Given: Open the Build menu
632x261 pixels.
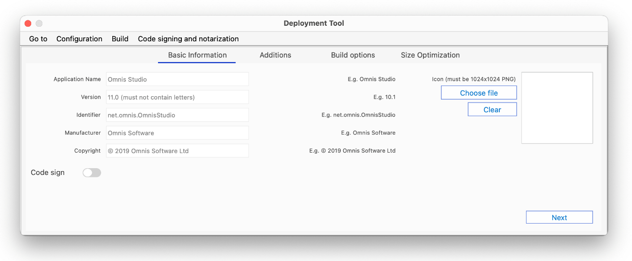Looking at the screenshot, I should [120, 39].
